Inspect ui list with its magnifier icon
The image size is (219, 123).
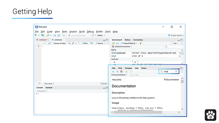[x=180, y=56]
